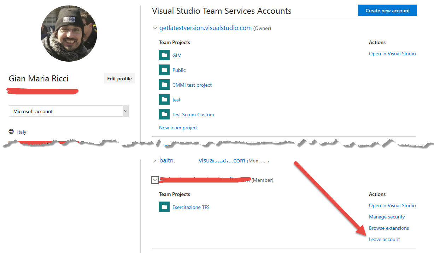Click the Edit profile button
This screenshot has height=253, width=434.
(119, 79)
